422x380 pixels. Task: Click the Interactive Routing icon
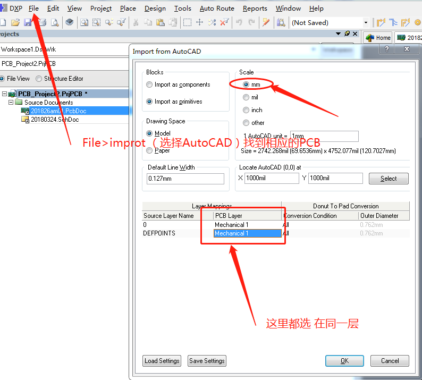[x=381, y=22]
